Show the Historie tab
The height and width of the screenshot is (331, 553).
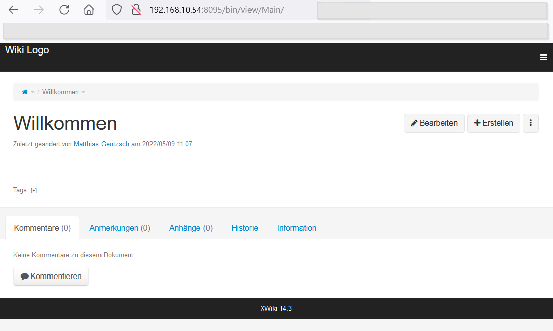point(244,228)
